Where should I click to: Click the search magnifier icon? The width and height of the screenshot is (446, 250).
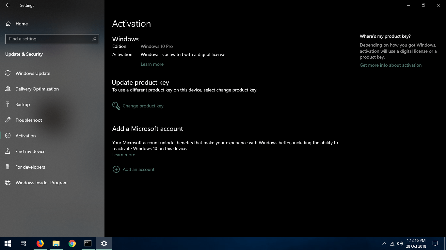point(94,39)
